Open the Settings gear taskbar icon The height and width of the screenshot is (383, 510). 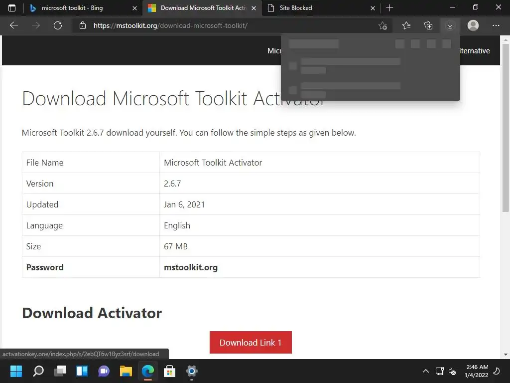coord(192,371)
